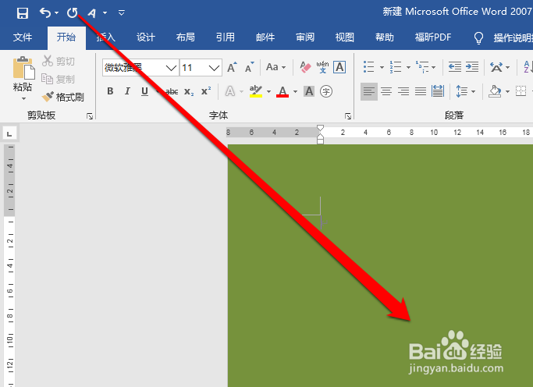The image size is (533, 387).
Task: Click the font style 'A' quick access icon
Action: pyautogui.click(x=92, y=13)
